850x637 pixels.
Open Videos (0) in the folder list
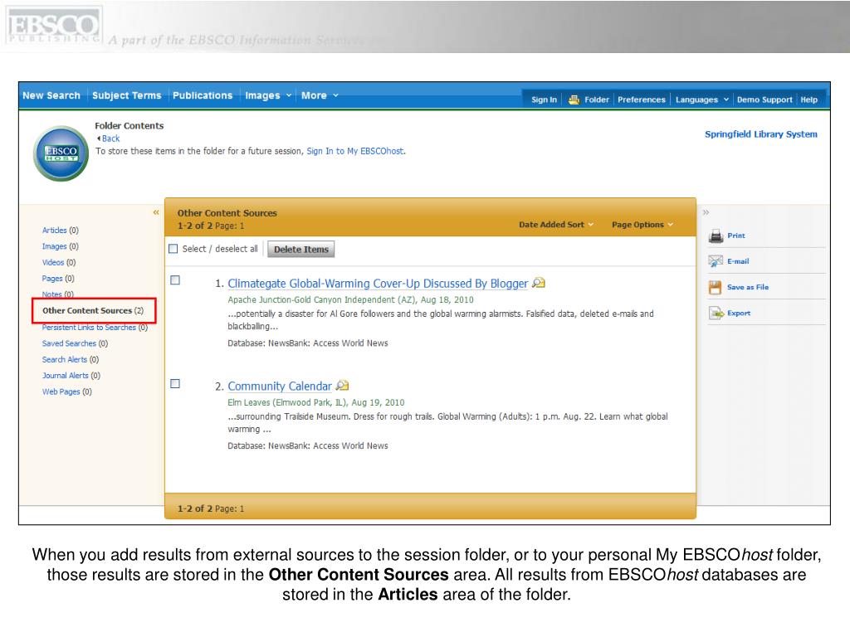59,262
